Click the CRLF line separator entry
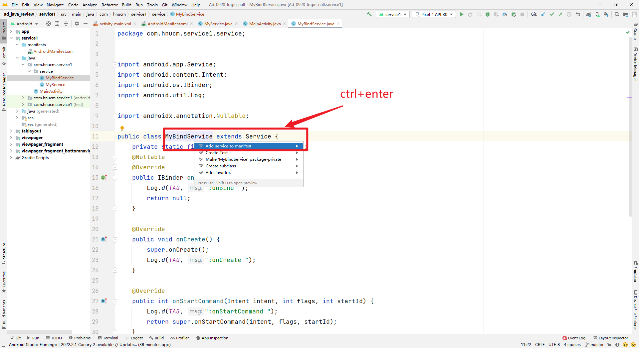639x348 pixels. pyautogui.click(x=540, y=345)
